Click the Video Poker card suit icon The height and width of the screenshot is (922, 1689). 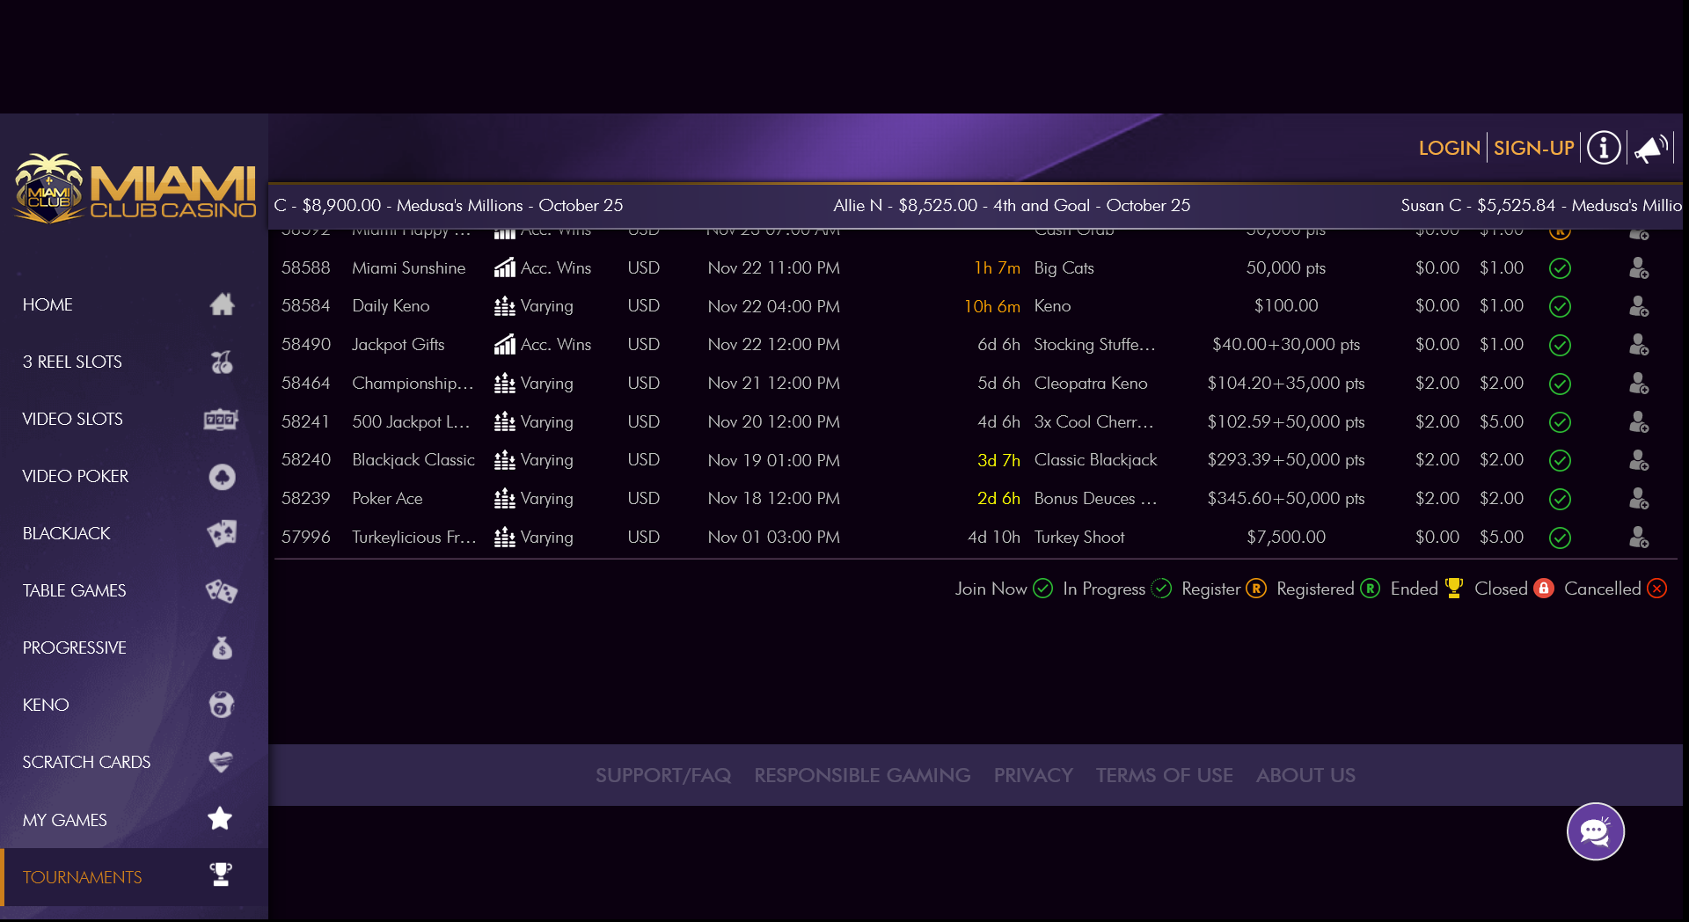point(222,477)
